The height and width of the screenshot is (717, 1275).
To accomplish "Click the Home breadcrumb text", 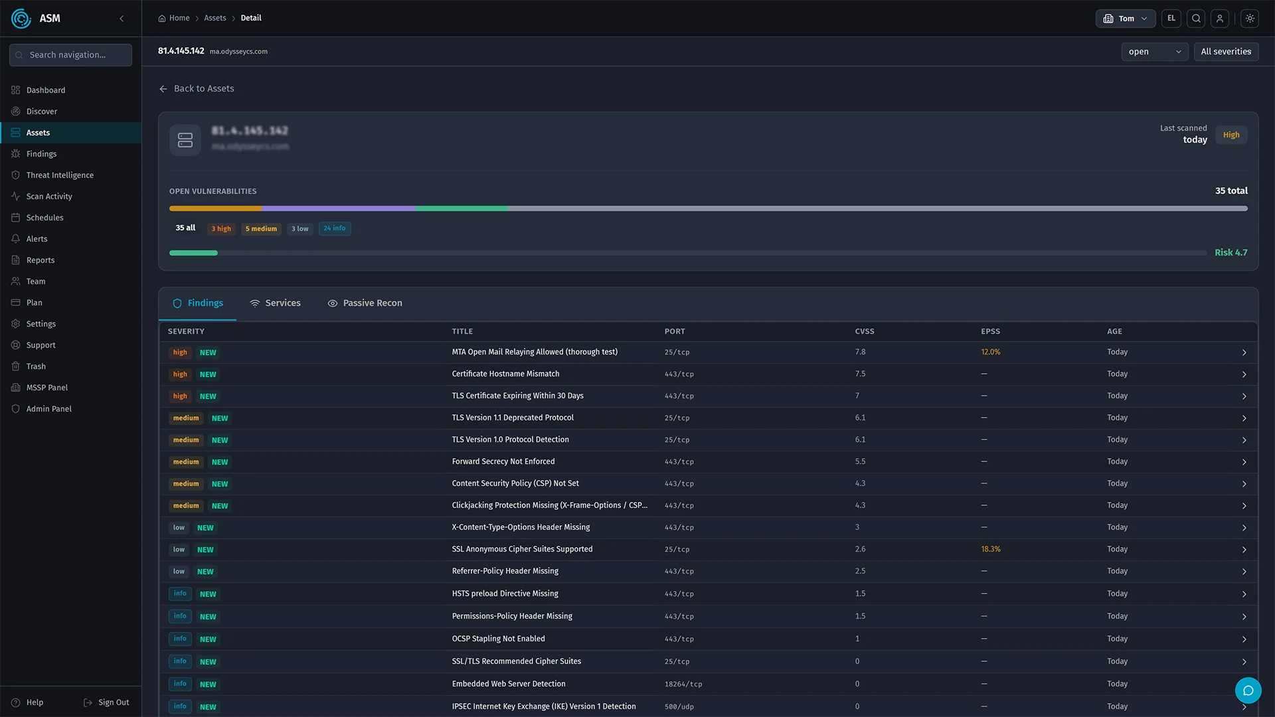I will coord(179,19).
